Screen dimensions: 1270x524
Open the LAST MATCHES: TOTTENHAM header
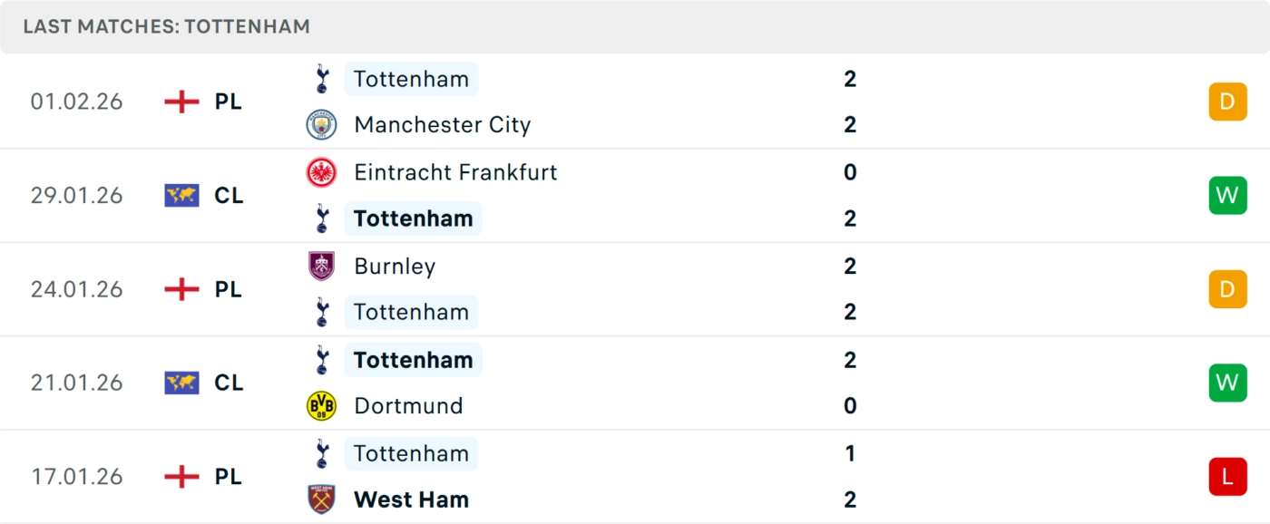tap(166, 26)
